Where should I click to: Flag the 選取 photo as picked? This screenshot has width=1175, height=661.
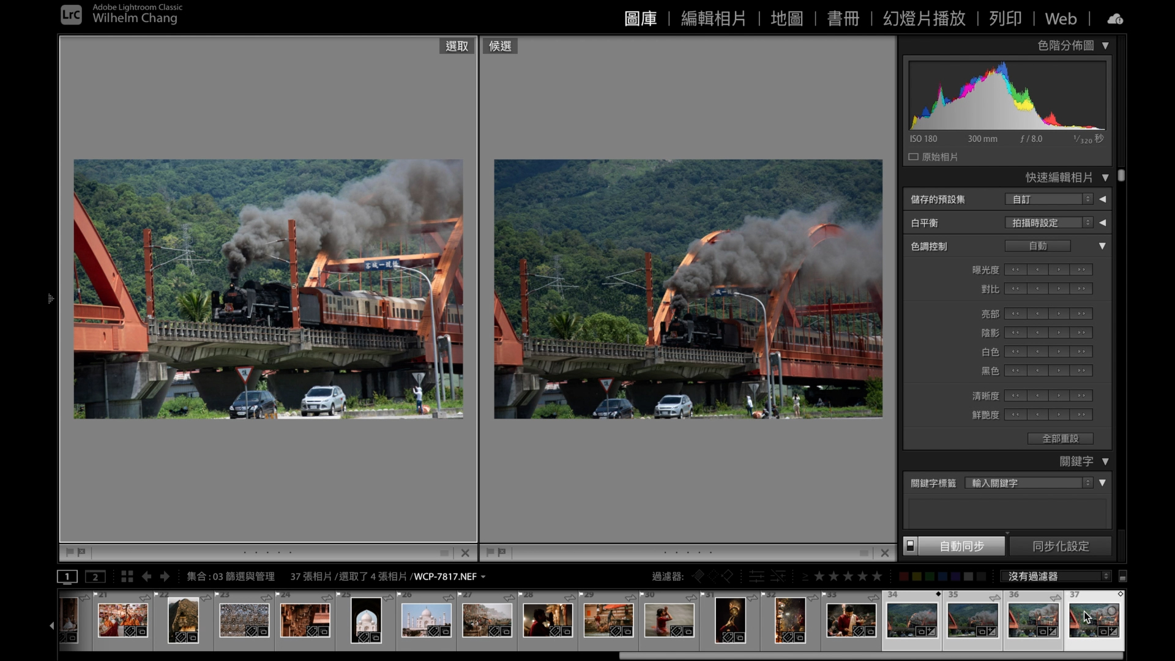(x=69, y=553)
